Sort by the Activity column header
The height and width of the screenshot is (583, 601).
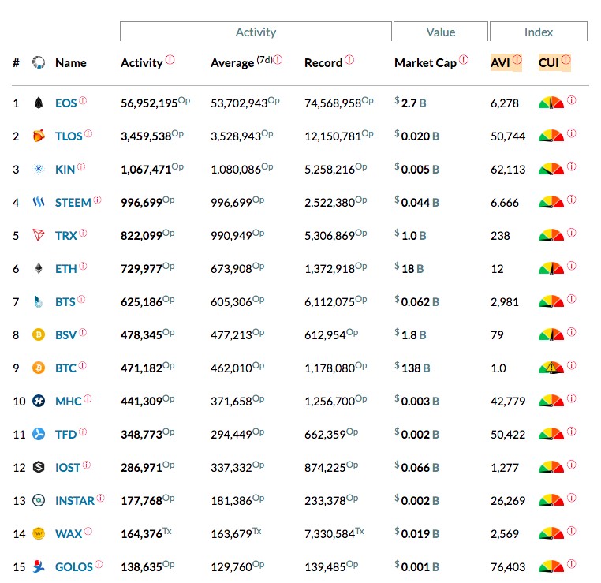pyautogui.click(x=142, y=63)
